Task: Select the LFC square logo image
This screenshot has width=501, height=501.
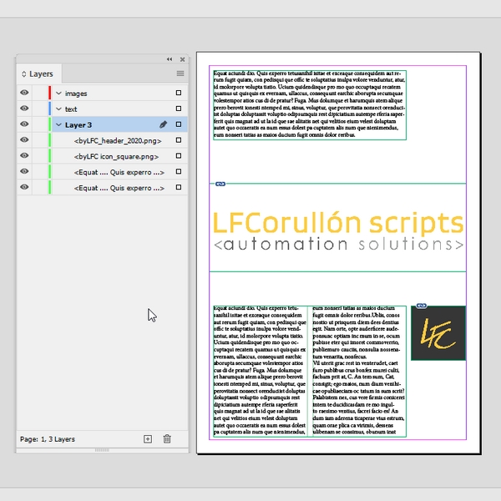Action: (x=438, y=333)
